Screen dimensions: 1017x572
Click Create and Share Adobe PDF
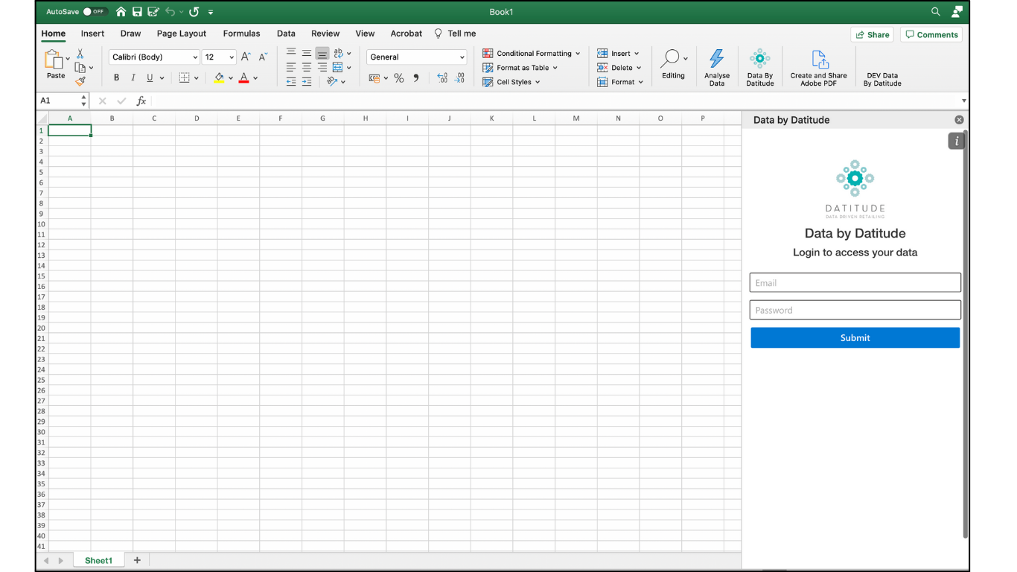(x=818, y=68)
